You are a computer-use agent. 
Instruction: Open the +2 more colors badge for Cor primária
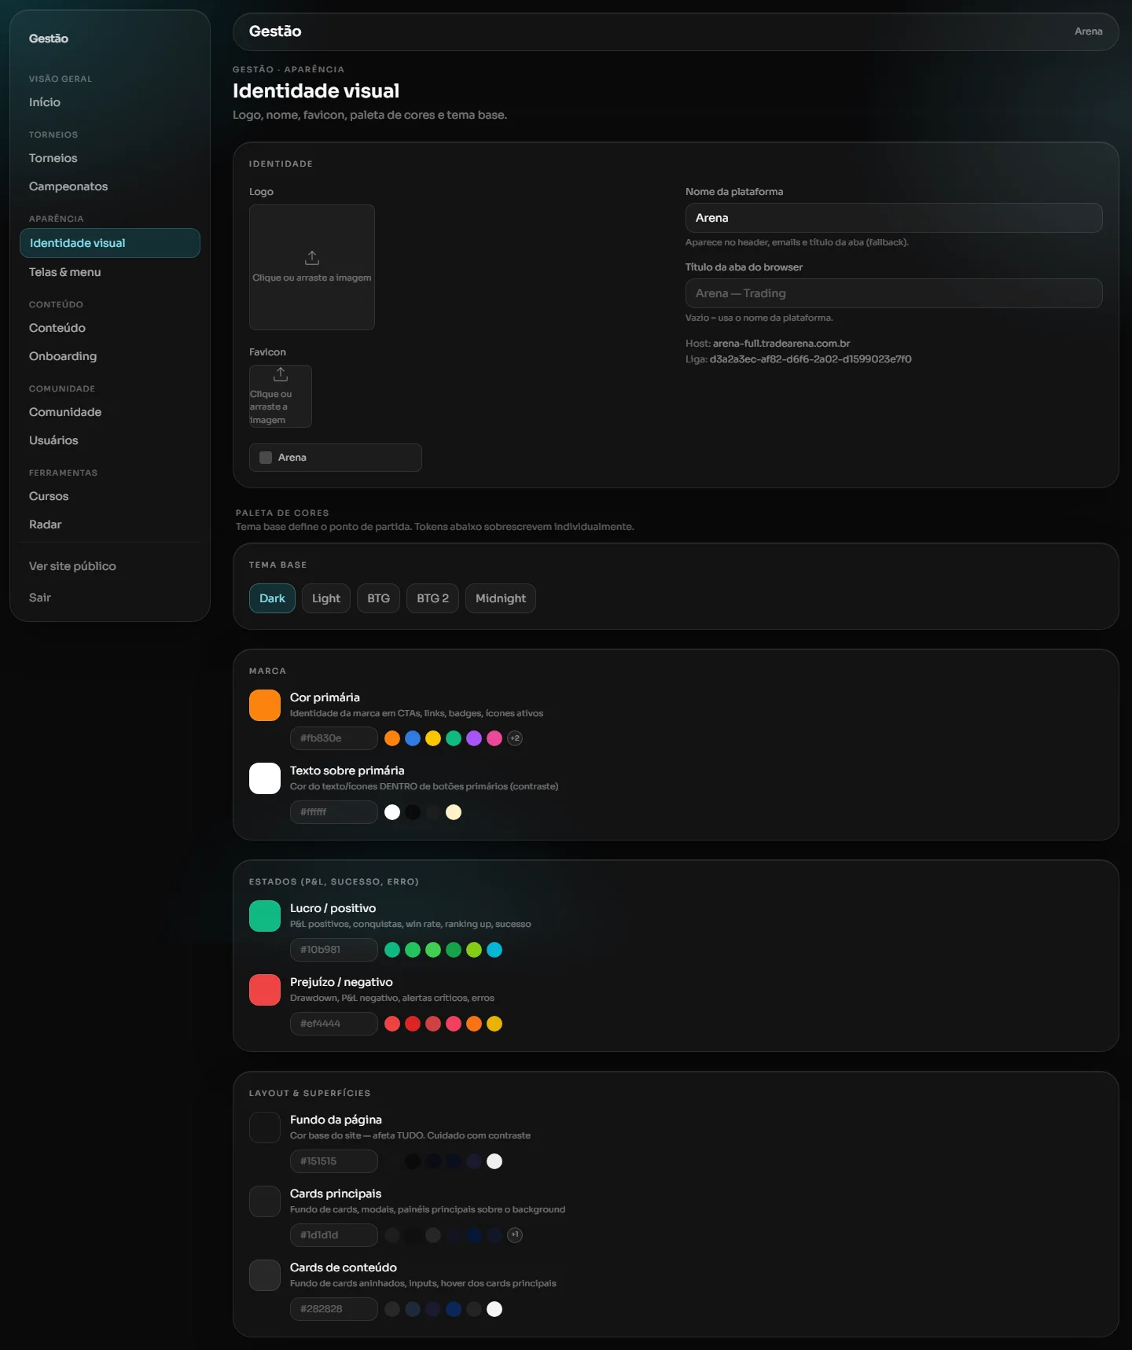pyautogui.click(x=515, y=738)
